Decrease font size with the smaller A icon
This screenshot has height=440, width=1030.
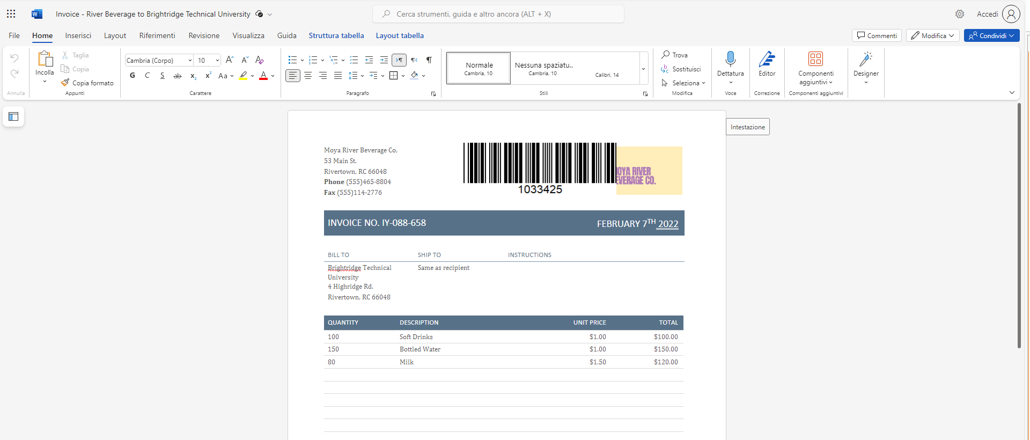tap(245, 60)
